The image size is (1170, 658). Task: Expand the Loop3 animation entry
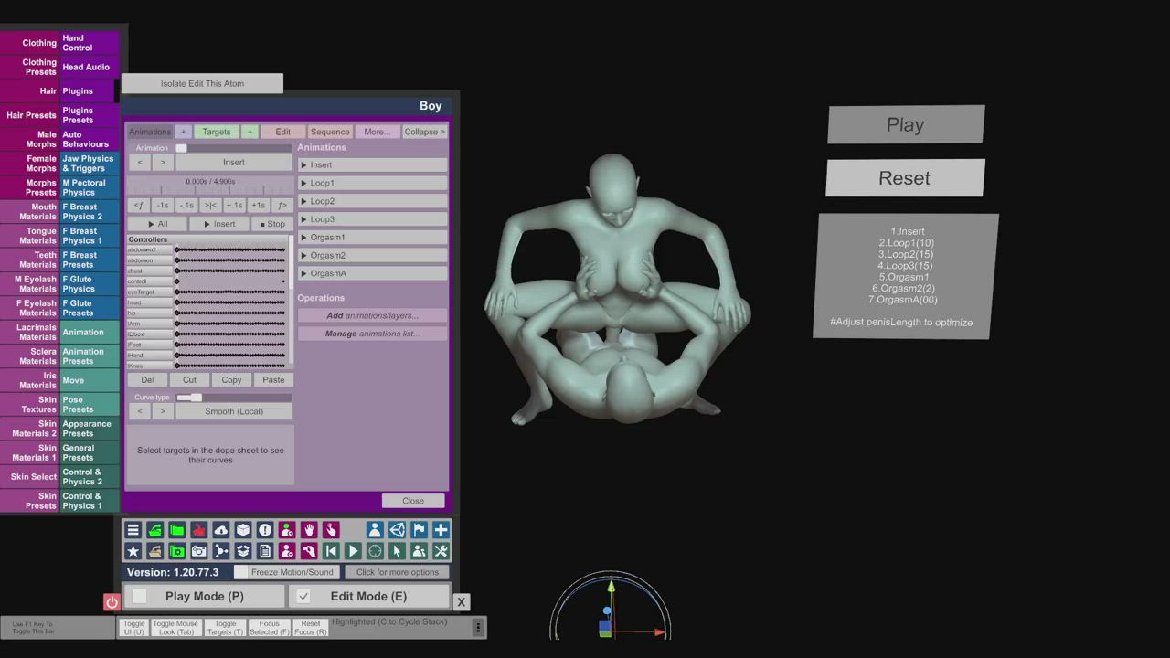coord(372,219)
